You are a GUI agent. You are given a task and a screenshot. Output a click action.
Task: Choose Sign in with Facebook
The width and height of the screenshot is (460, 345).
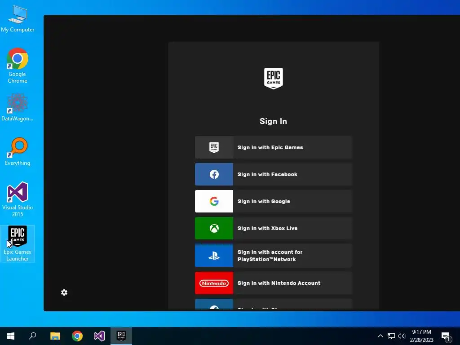tap(273, 174)
